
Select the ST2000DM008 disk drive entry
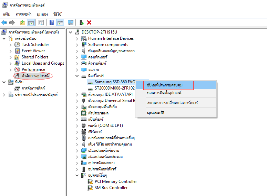pos(114,88)
